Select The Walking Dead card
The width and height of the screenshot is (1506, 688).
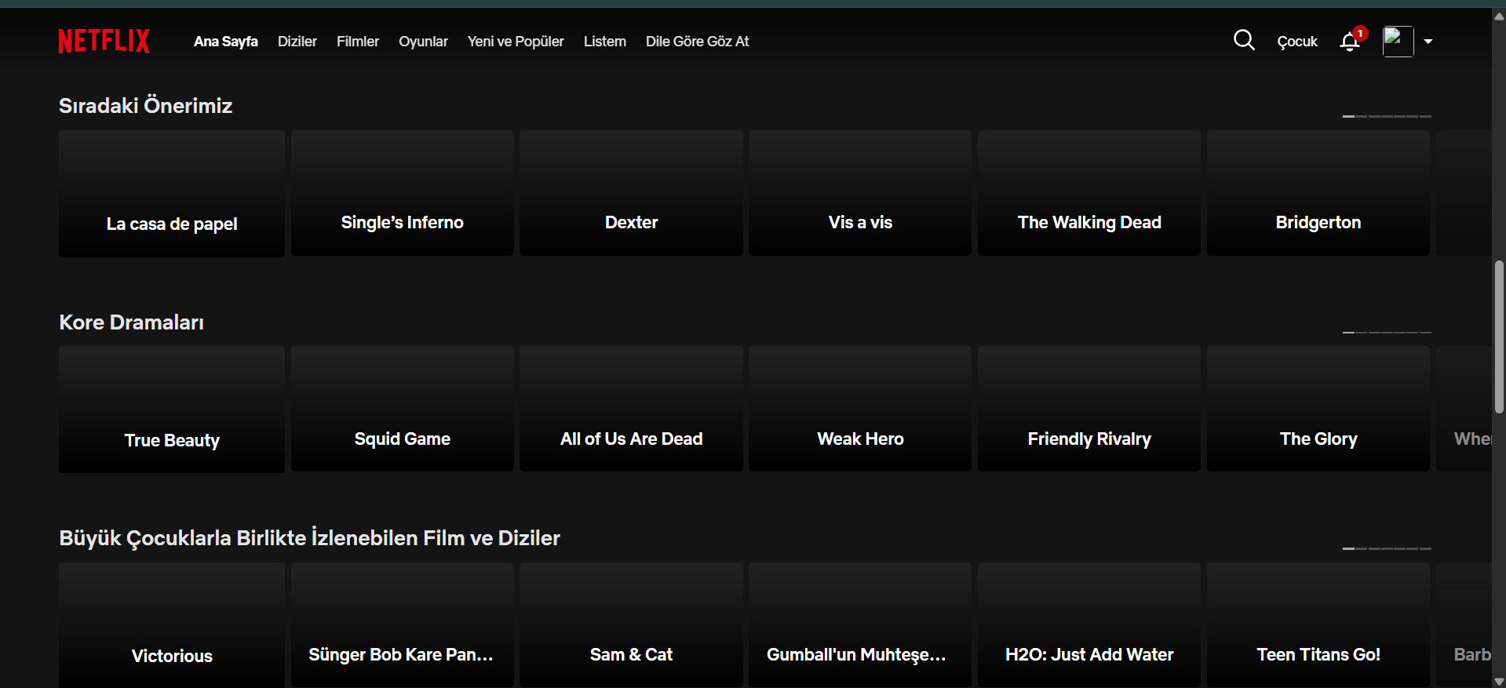coord(1089,193)
